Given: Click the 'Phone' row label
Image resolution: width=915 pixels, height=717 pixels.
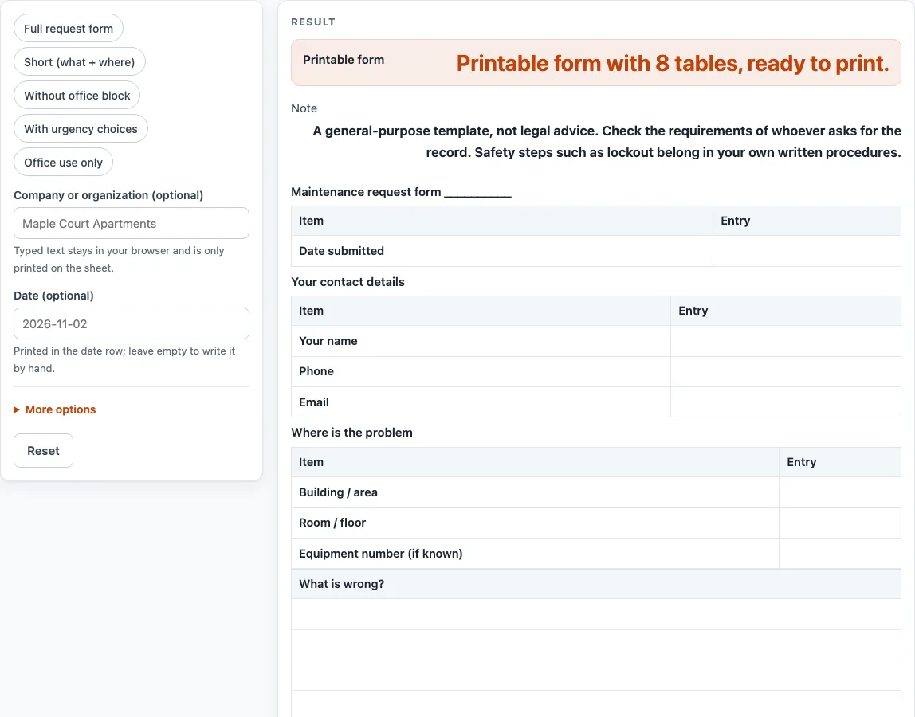Looking at the screenshot, I should (316, 371).
